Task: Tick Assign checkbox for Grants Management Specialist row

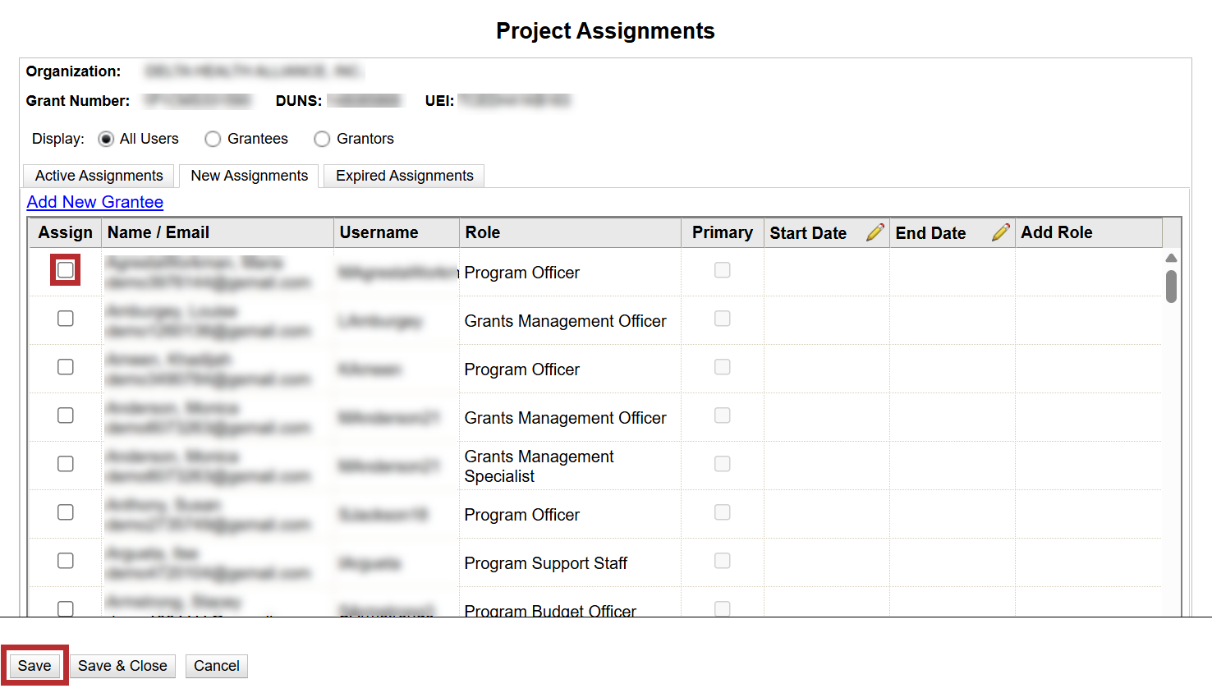Action: pos(66,464)
